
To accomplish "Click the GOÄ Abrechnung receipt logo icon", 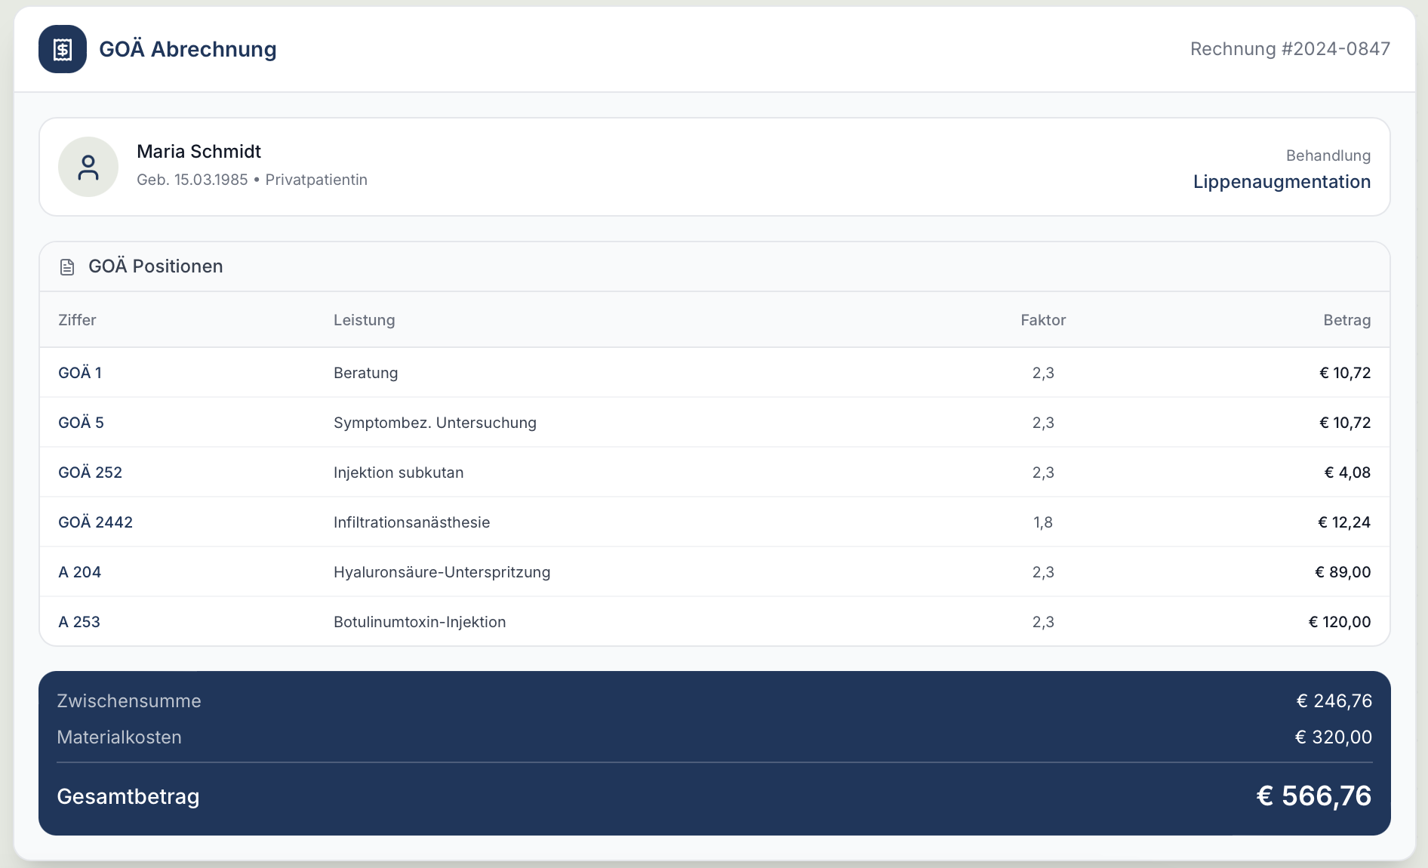I will coord(63,49).
